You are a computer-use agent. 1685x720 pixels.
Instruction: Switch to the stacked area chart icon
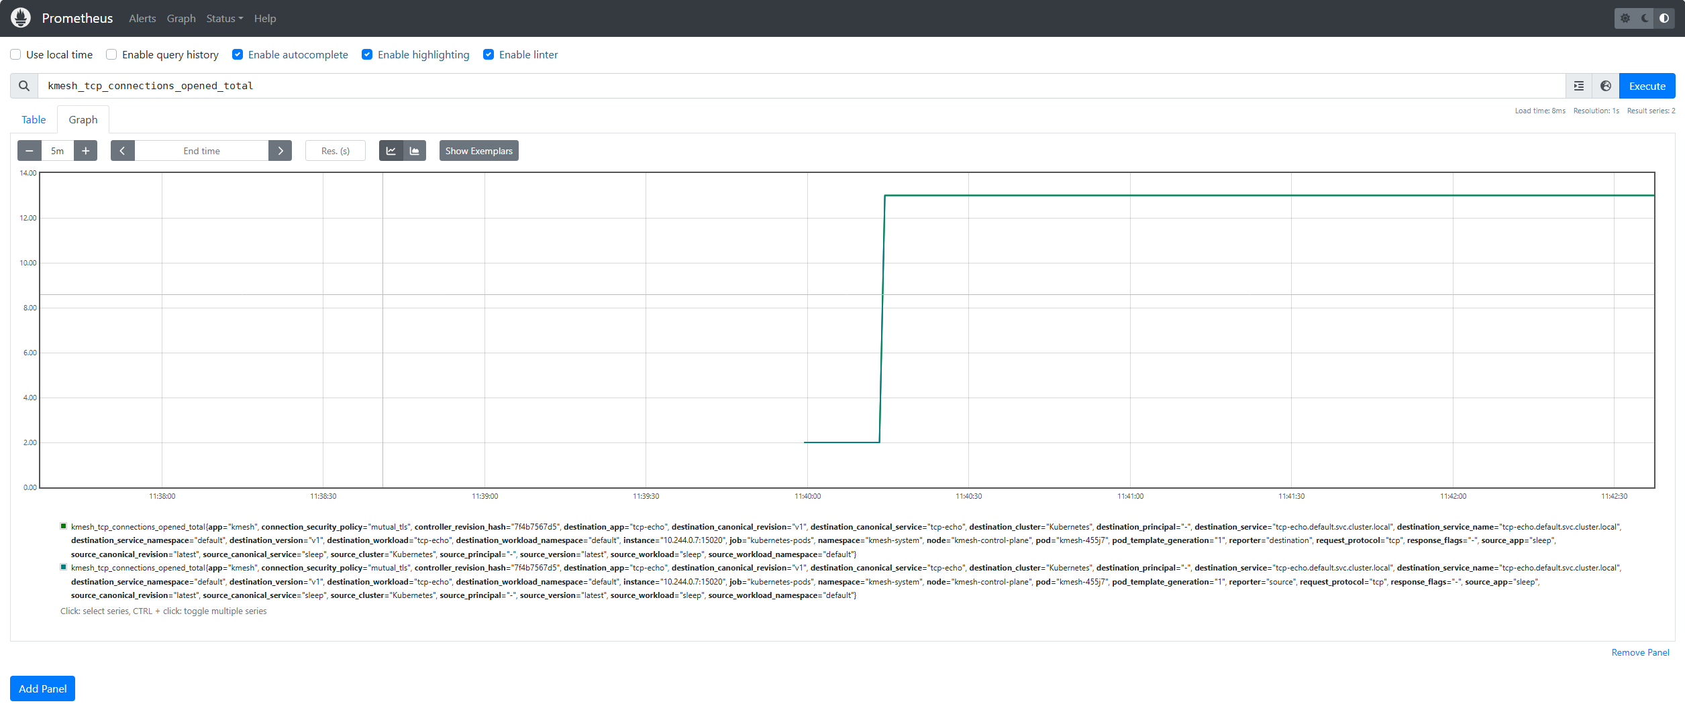click(x=415, y=151)
